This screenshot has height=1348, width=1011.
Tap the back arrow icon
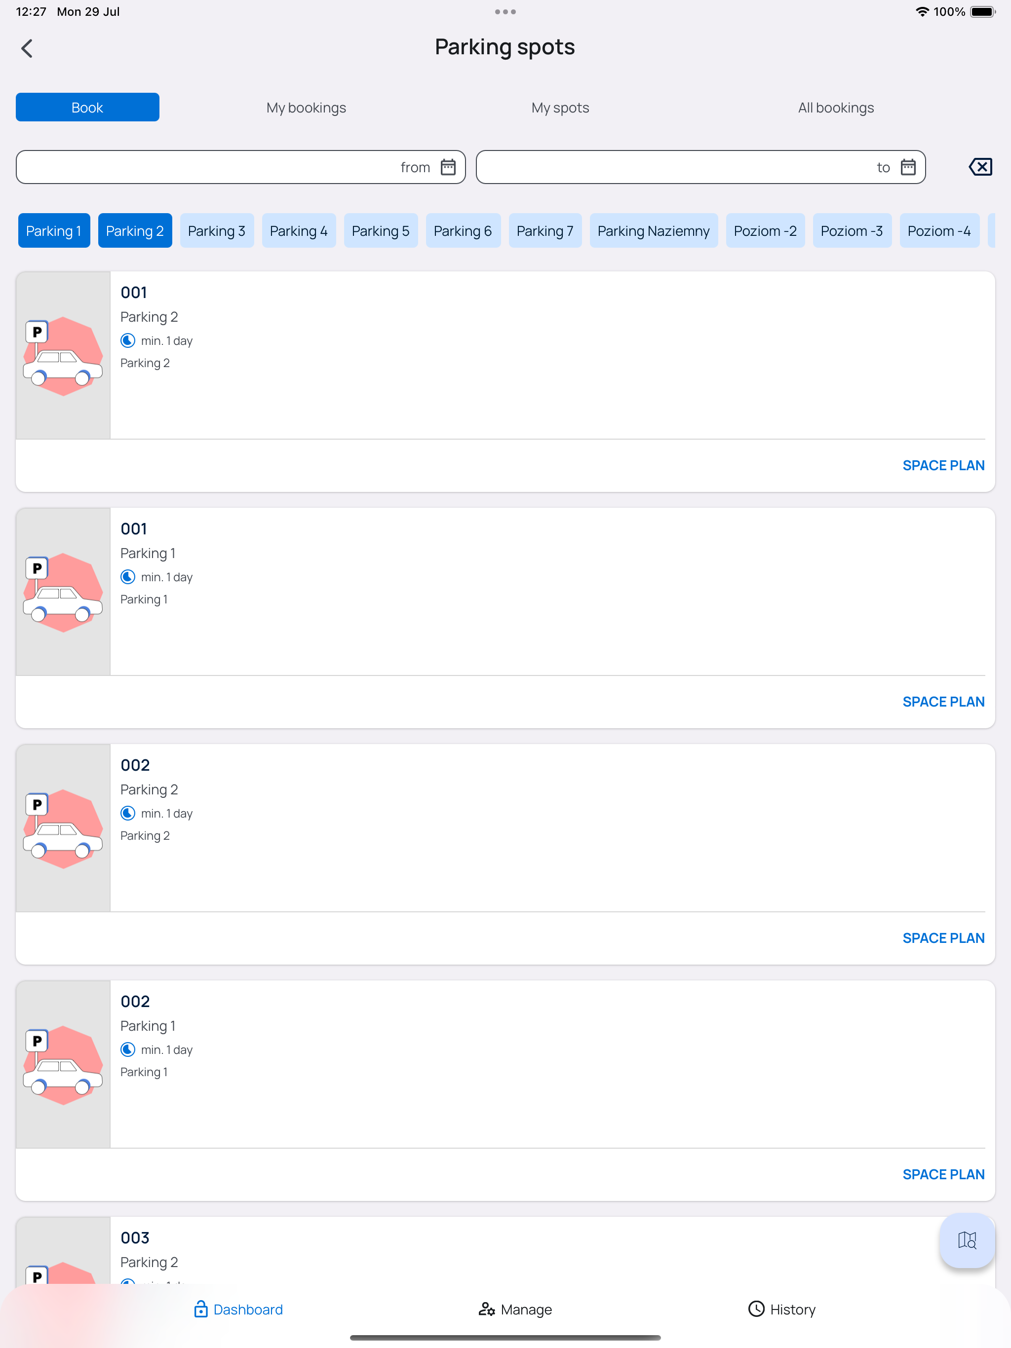coord(27,48)
